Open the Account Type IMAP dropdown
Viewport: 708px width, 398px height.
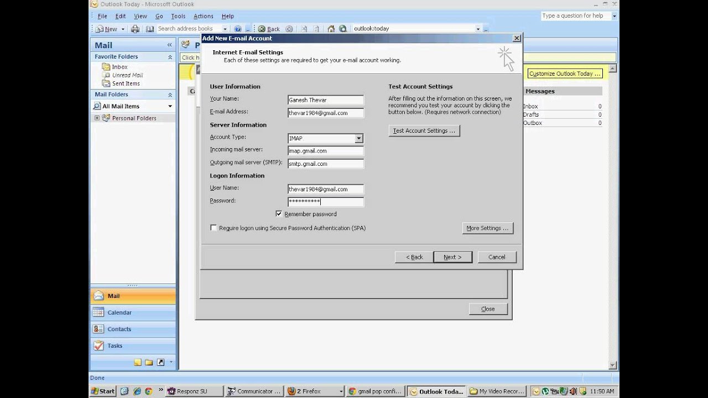[x=359, y=138]
